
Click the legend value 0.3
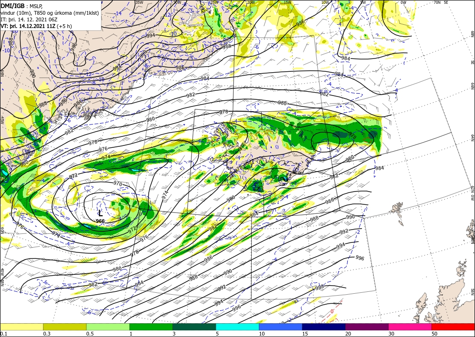pos(47,334)
